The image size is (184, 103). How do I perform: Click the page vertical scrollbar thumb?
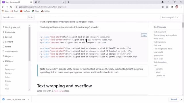183,25
